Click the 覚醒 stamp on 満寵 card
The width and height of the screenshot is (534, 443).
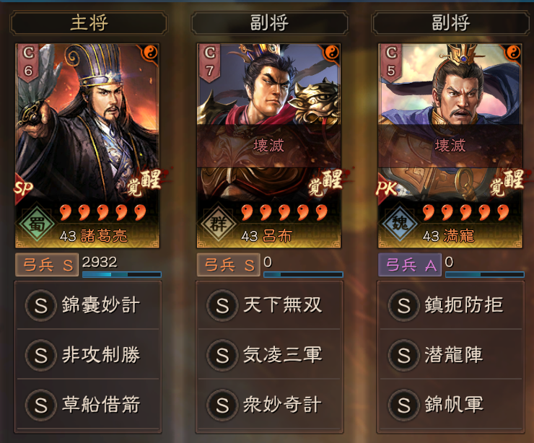pyautogui.click(x=507, y=183)
